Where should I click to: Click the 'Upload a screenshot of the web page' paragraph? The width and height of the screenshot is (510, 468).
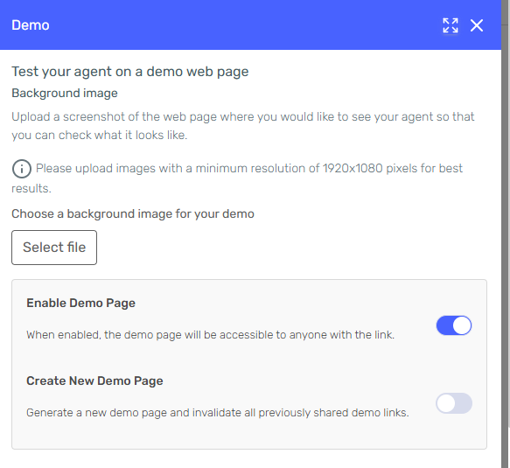[x=243, y=126]
